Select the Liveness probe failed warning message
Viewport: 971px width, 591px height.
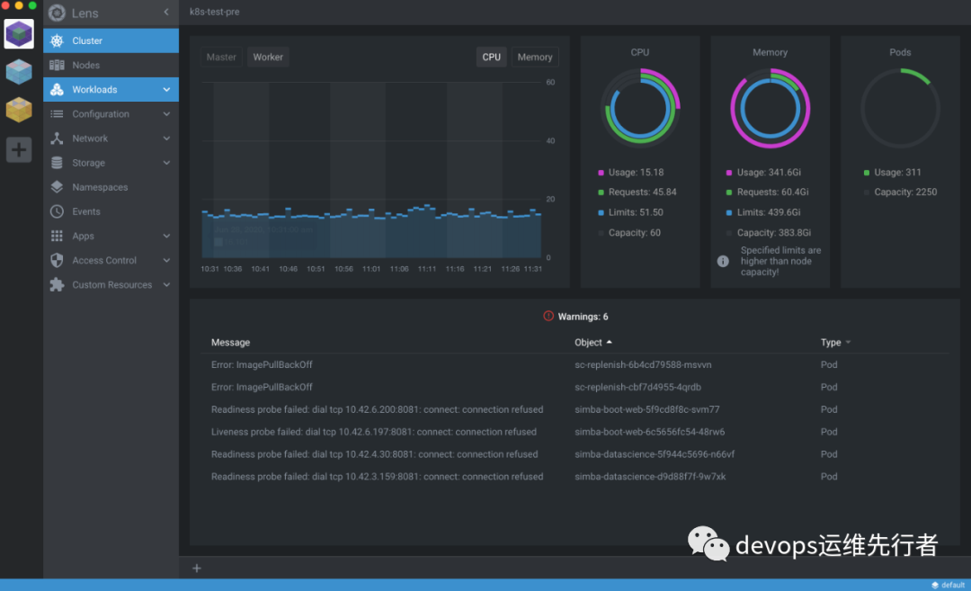coord(373,432)
